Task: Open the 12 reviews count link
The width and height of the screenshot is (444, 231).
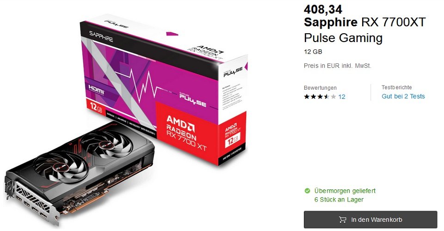Action: (342, 97)
